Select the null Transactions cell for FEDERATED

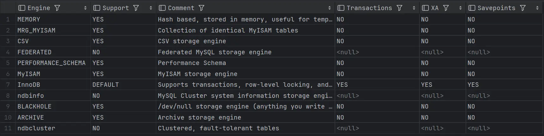348,52
